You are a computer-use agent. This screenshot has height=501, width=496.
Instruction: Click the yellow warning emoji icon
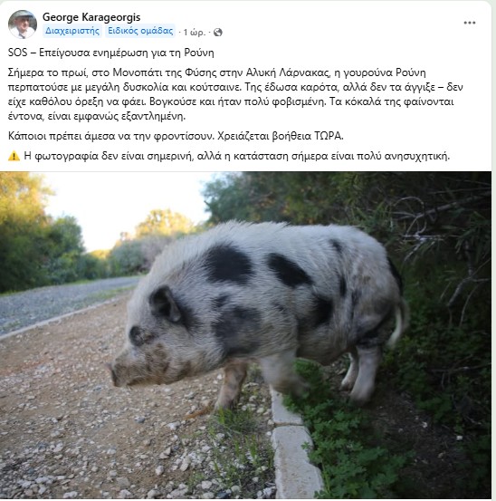pos(14,156)
